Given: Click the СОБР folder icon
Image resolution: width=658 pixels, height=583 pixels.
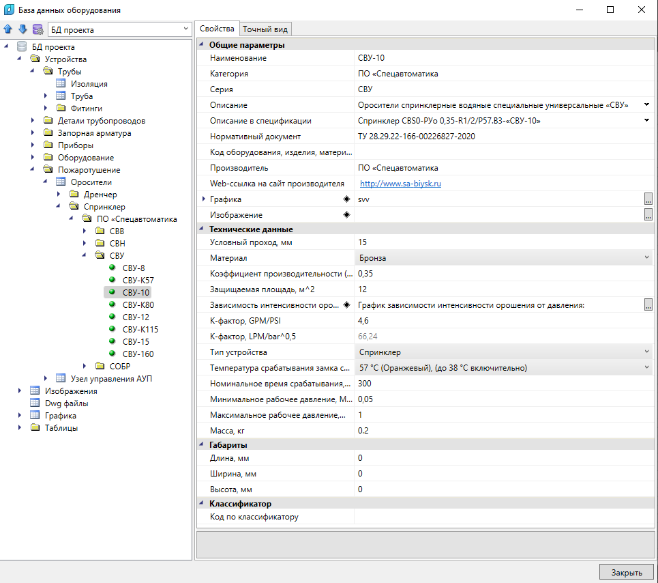Looking at the screenshot, I should [x=100, y=366].
